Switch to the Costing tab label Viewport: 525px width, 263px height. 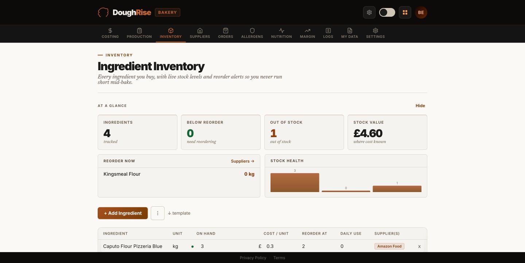coord(110,37)
